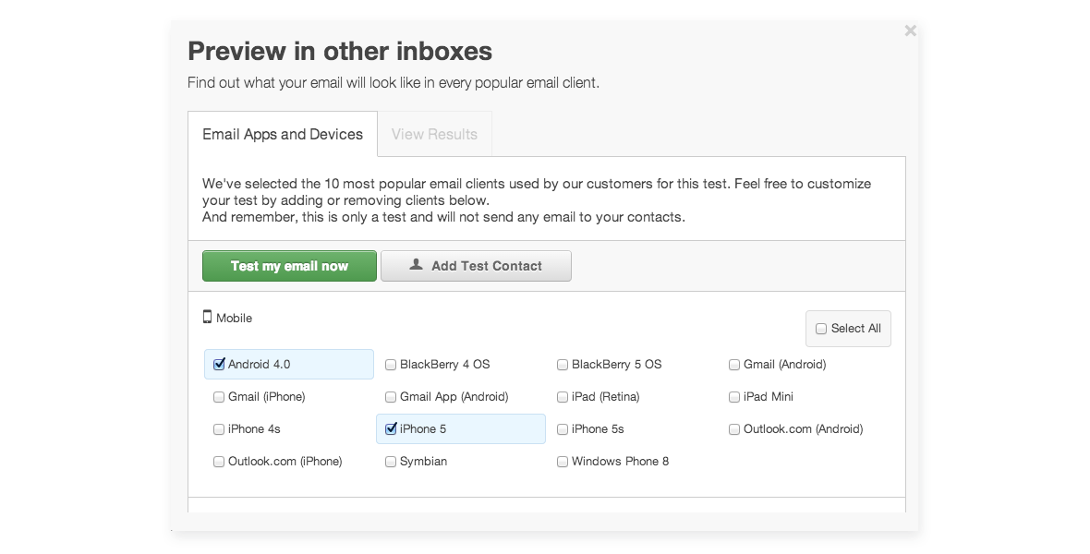Click the Mobile section heading text
1090x554 pixels.
pyautogui.click(x=235, y=318)
